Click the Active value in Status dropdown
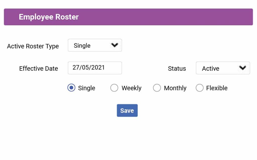The height and width of the screenshot is (160, 257). [x=211, y=68]
